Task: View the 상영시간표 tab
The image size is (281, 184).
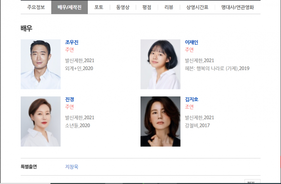Action: click(x=197, y=7)
